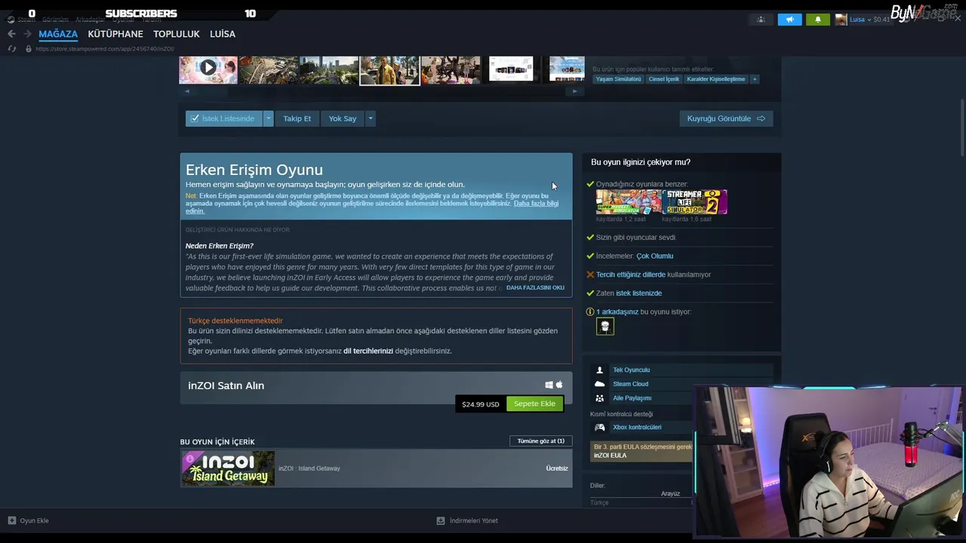The image size is (966, 543).
Task: Click the page URL address field
Action: pos(105,49)
